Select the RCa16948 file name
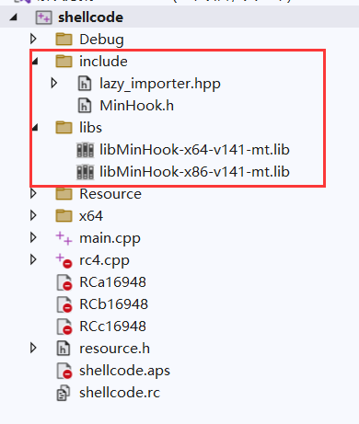Image resolution: width=359 pixels, height=424 pixels. point(112,282)
